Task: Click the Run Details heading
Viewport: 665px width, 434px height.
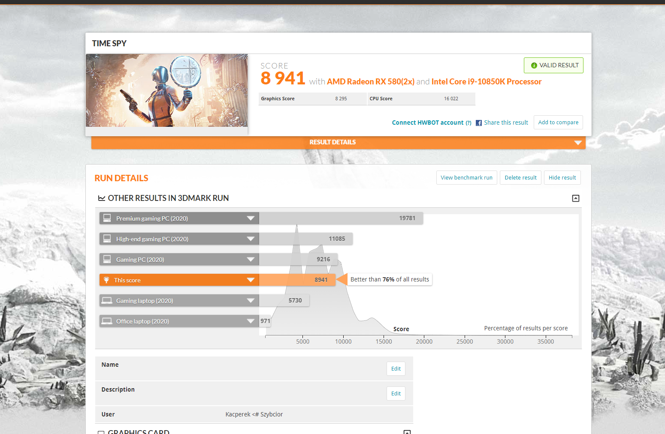Action: click(x=121, y=178)
